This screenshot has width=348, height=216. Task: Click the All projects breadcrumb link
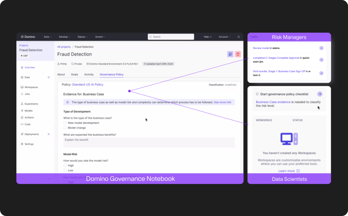point(64,47)
